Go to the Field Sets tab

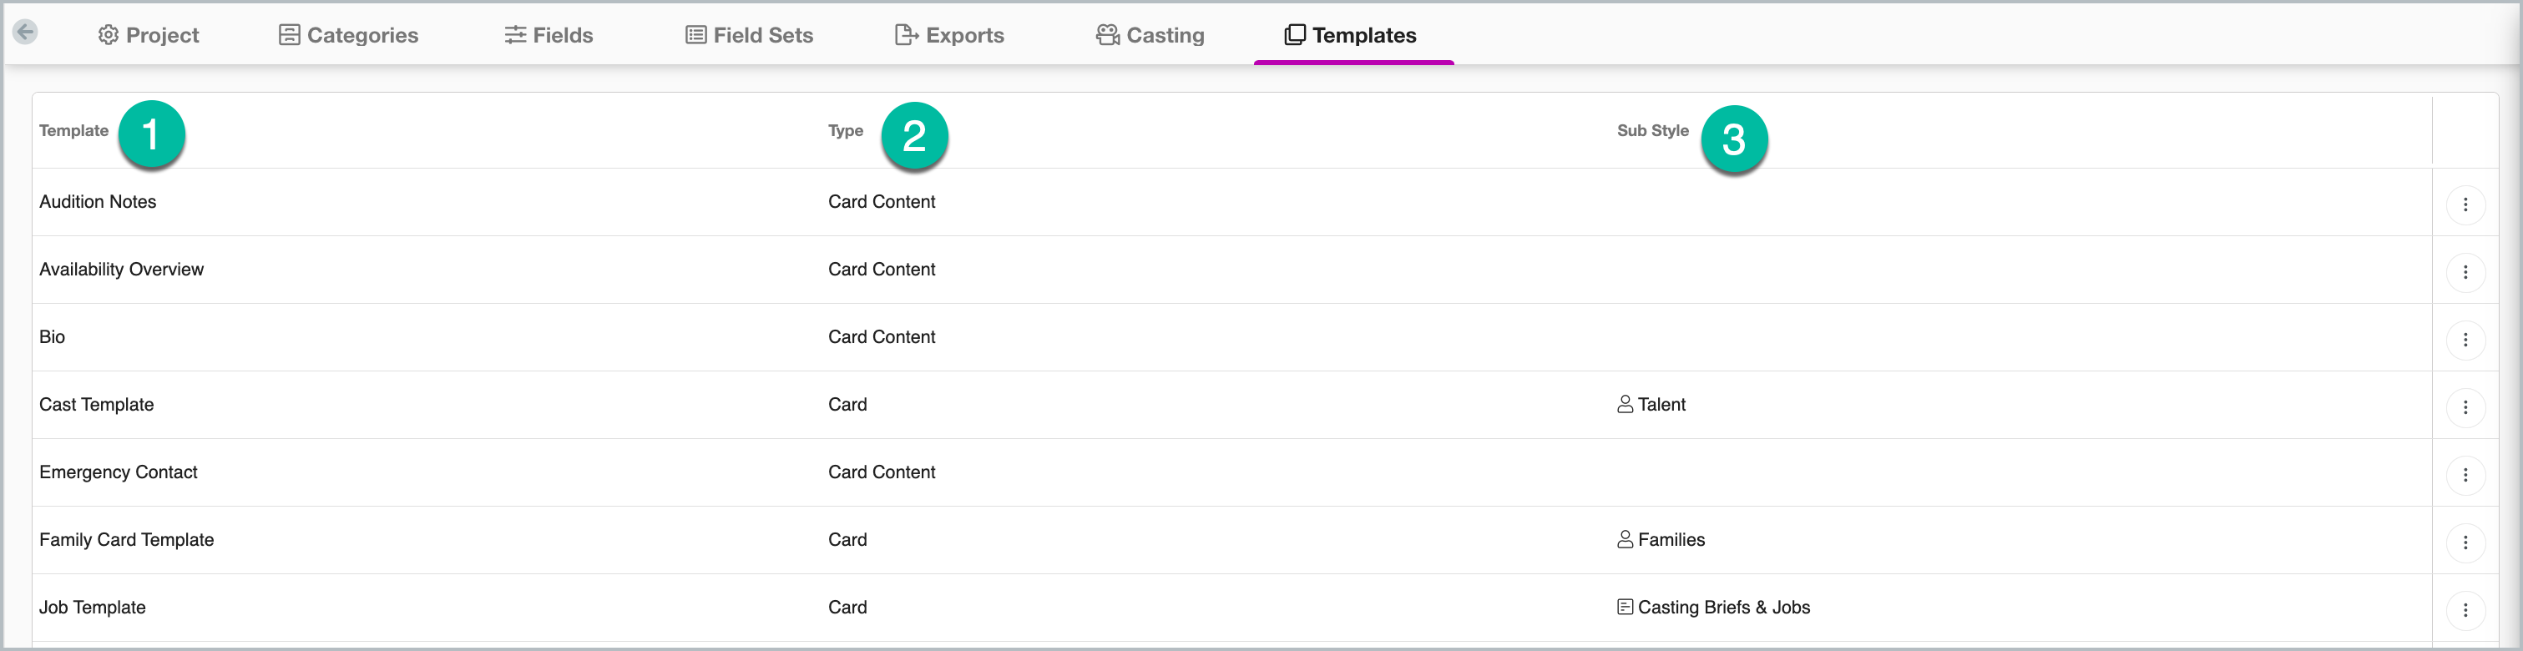click(x=749, y=35)
